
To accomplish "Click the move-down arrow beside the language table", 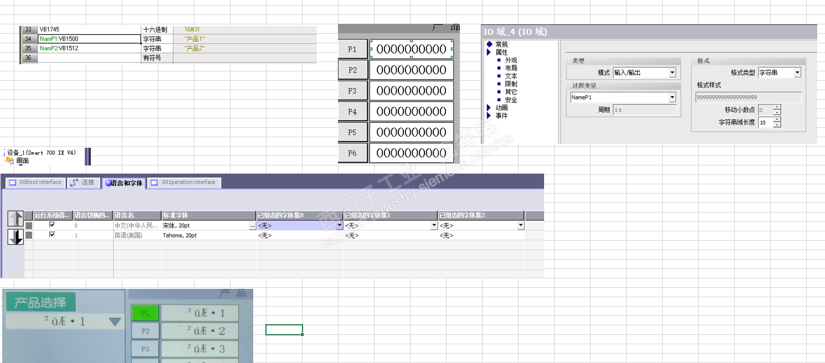I will 16,237.
